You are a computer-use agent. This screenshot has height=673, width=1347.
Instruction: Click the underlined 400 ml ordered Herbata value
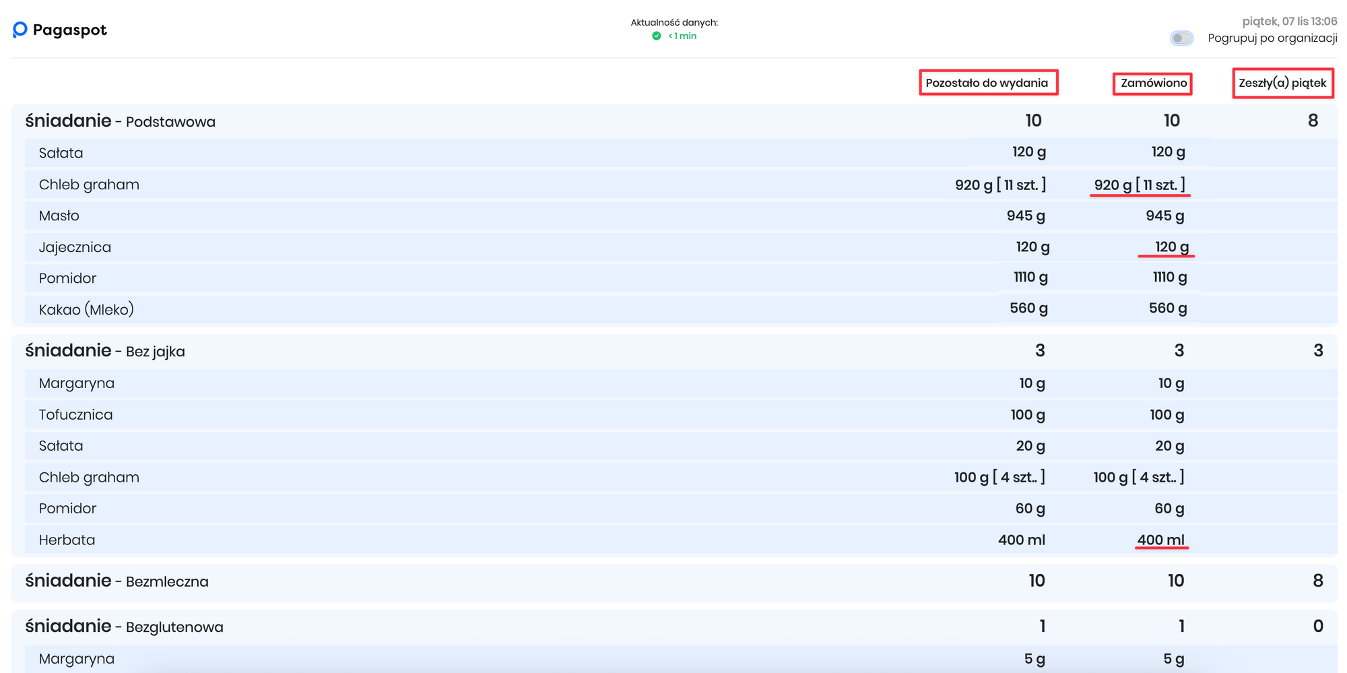[1160, 540]
